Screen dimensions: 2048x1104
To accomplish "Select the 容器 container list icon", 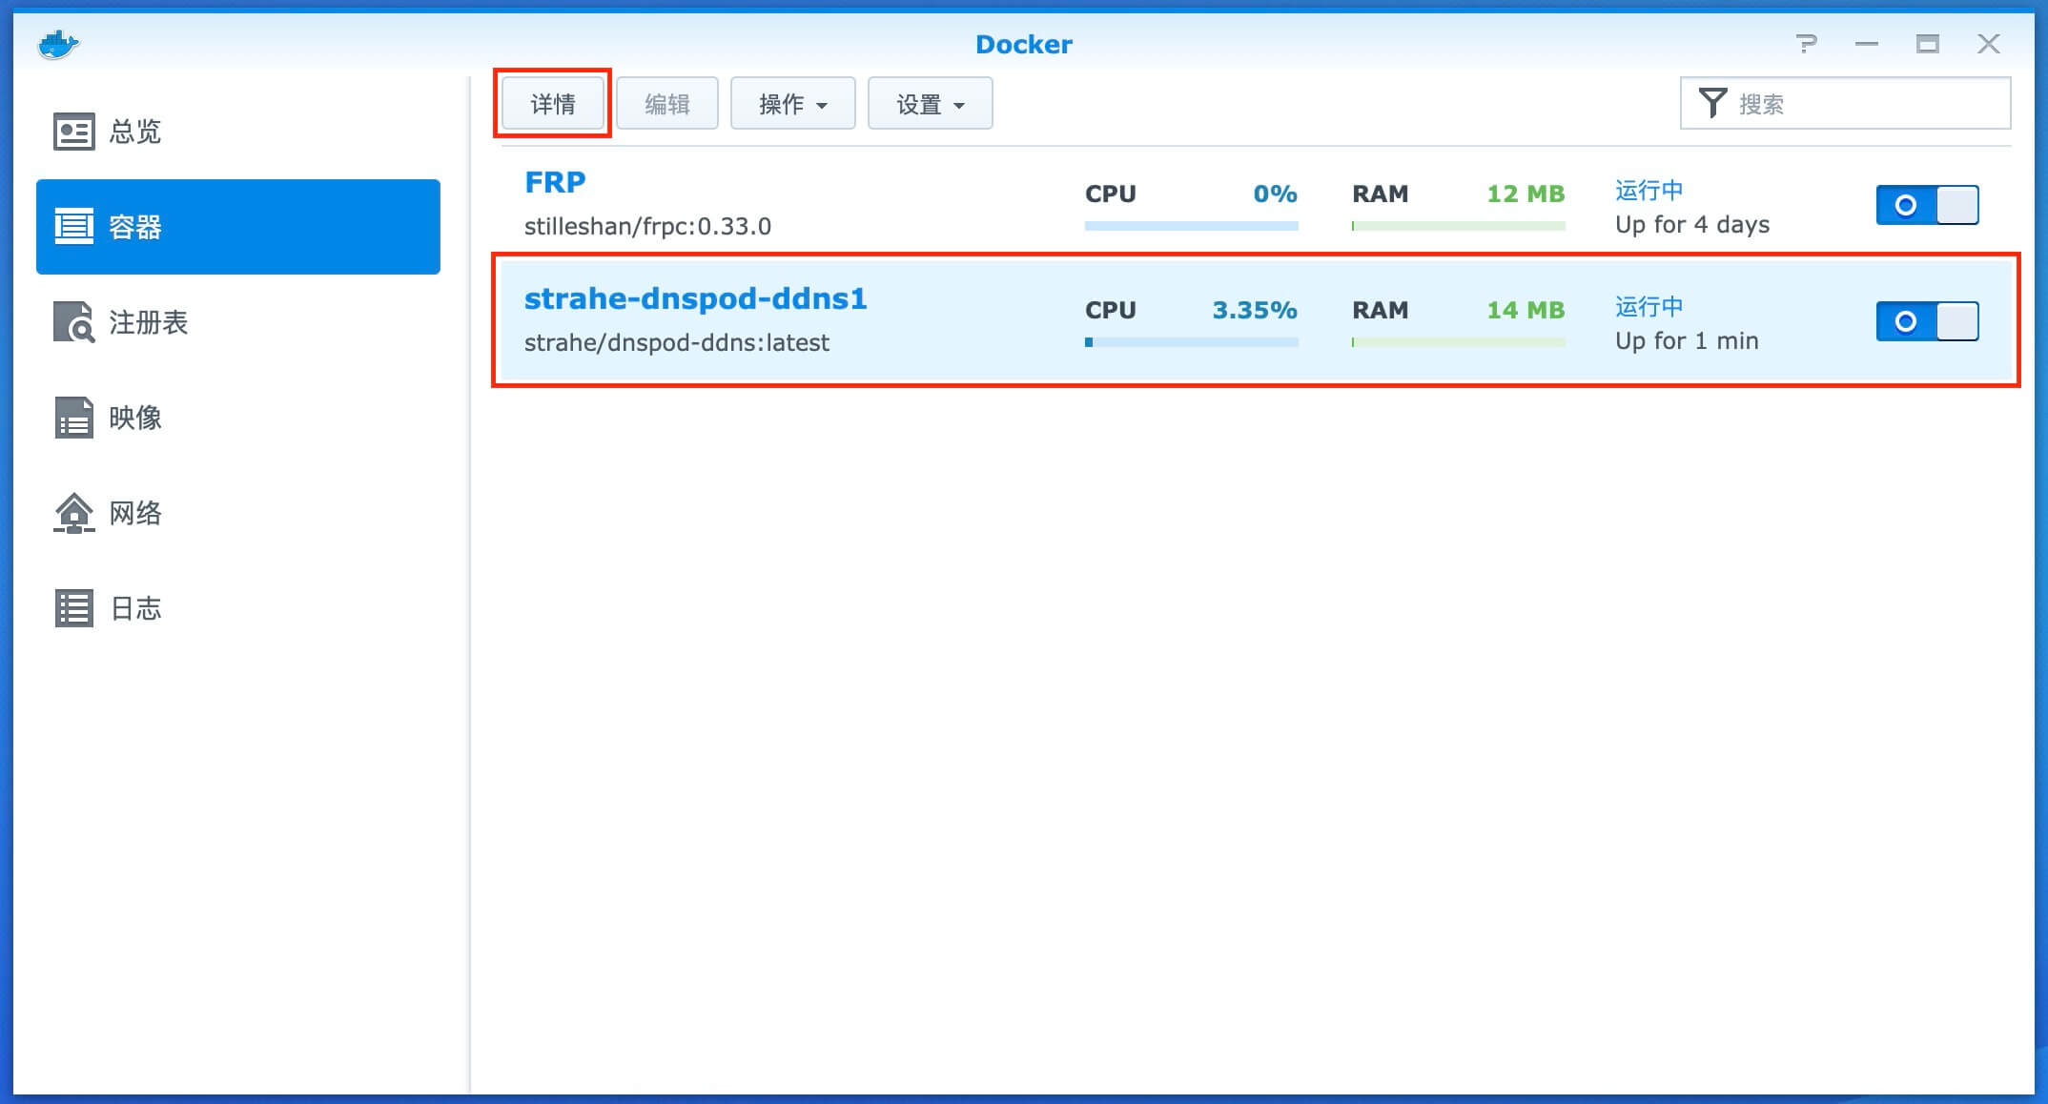I will (73, 227).
